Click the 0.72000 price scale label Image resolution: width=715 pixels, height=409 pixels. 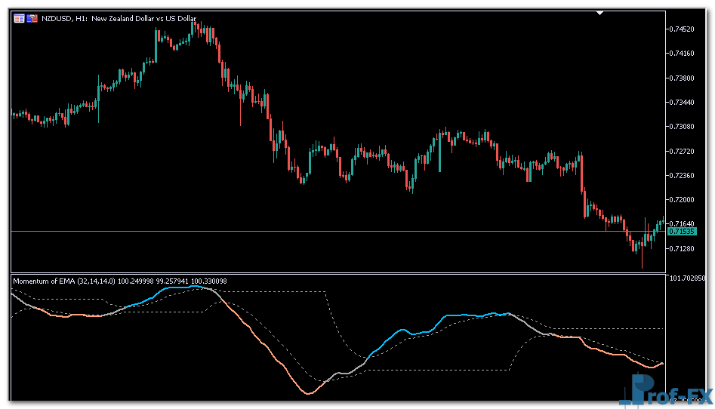point(683,200)
